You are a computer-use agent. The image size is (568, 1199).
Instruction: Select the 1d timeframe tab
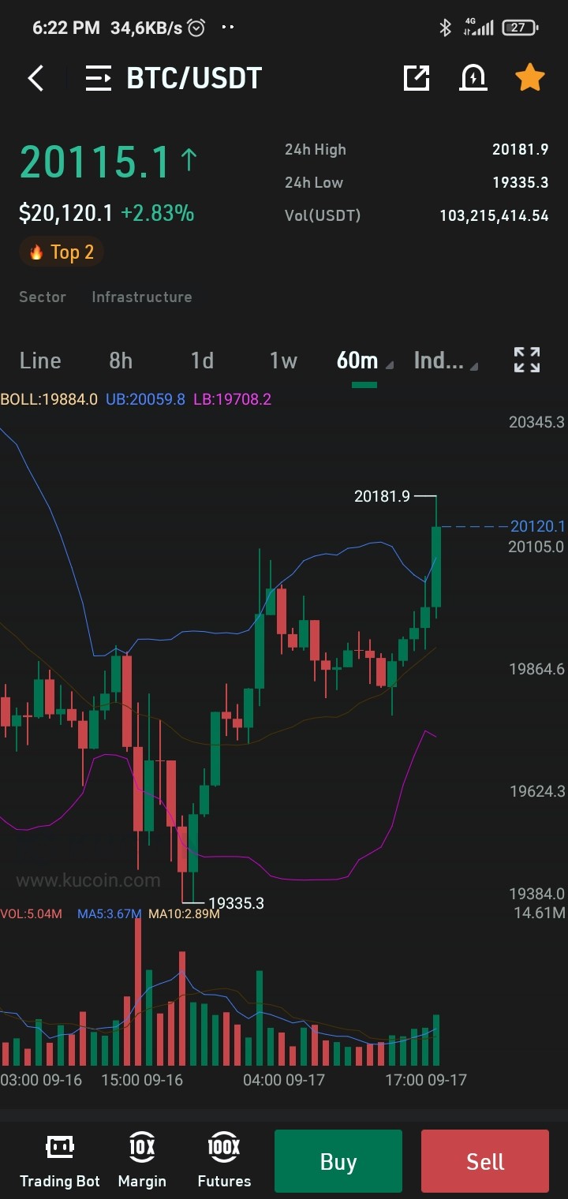202,360
